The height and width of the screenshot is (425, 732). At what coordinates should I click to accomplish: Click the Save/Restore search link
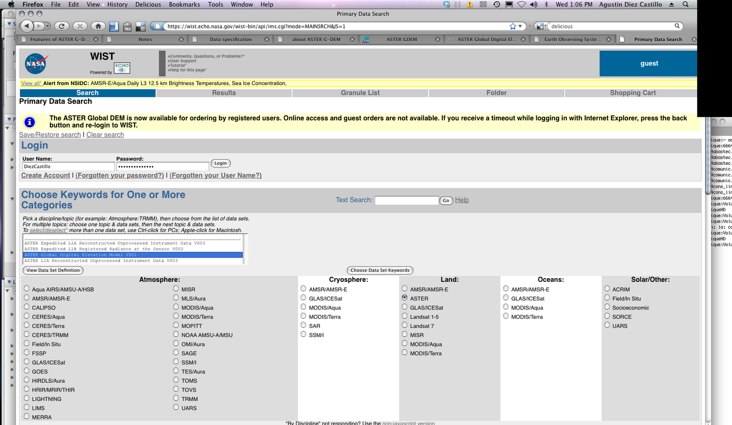point(50,135)
